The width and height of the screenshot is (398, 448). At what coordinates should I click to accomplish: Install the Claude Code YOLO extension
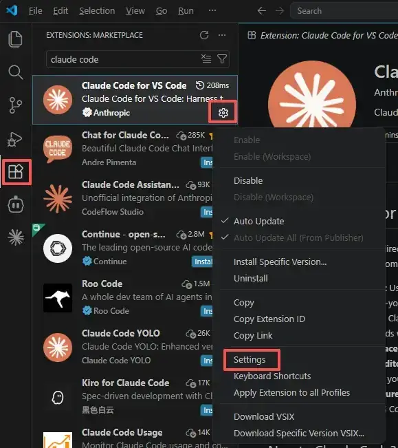(x=206, y=361)
